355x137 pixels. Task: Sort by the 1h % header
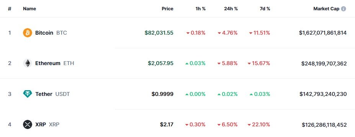coord(200,9)
